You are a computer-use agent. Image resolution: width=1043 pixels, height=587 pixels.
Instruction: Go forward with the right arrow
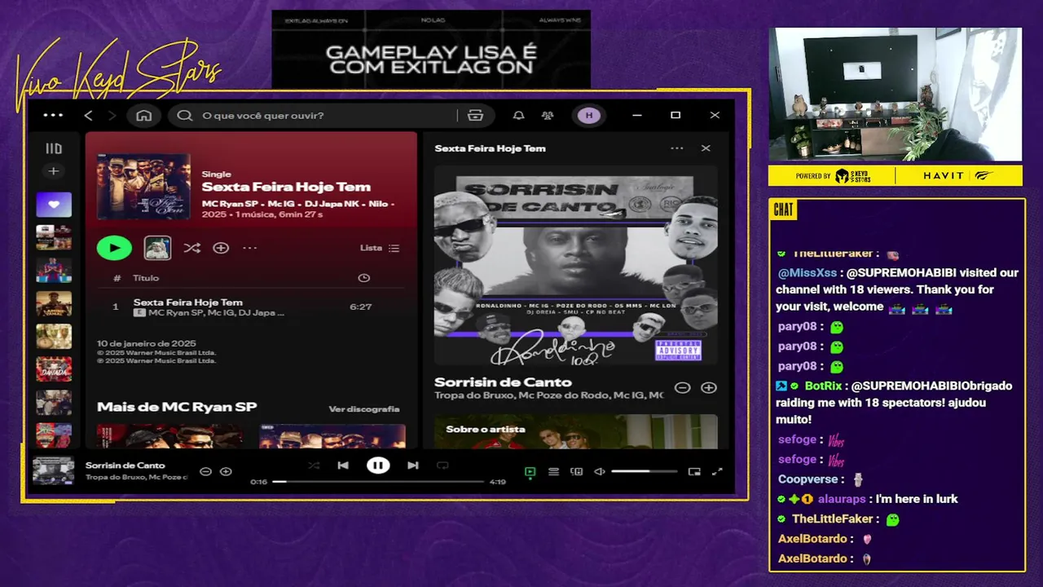point(112,116)
